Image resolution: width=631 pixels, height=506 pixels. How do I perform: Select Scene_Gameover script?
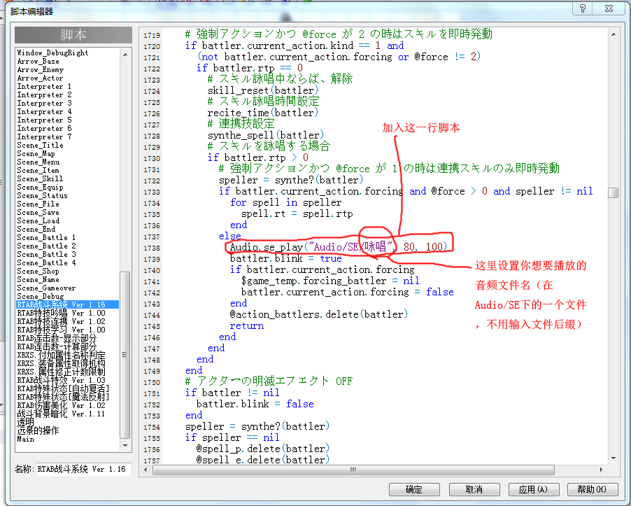point(46,288)
